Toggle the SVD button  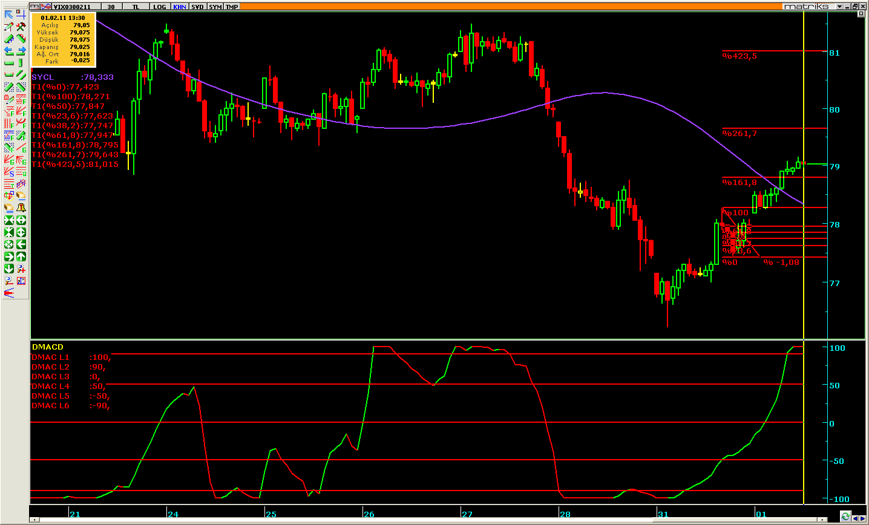197,7
